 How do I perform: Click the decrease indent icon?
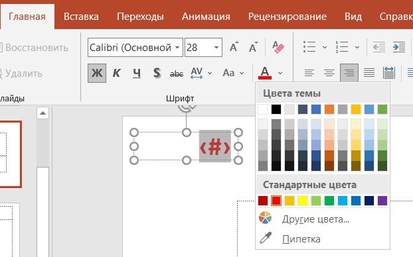click(379, 47)
